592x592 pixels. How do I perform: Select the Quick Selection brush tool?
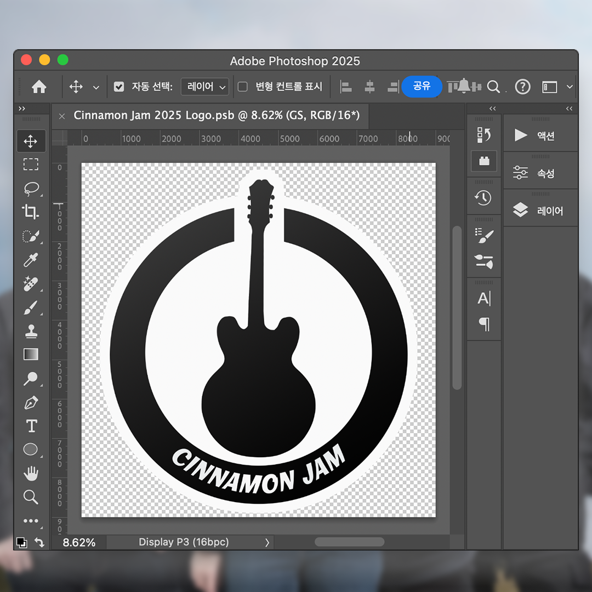[x=31, y=236]
